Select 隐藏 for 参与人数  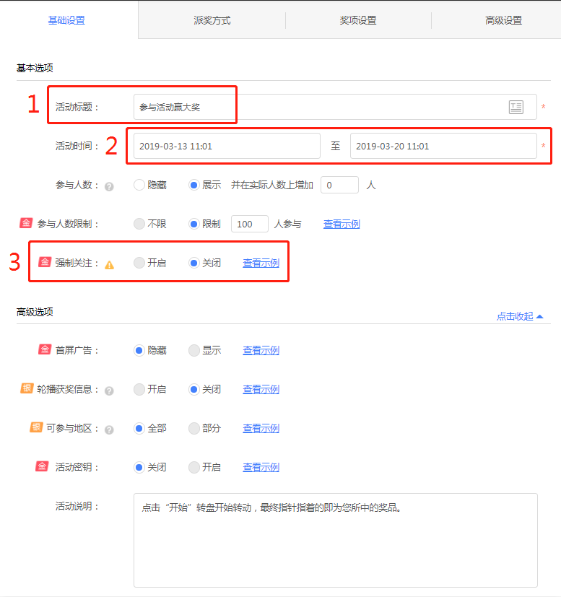(x=139, y=185)
